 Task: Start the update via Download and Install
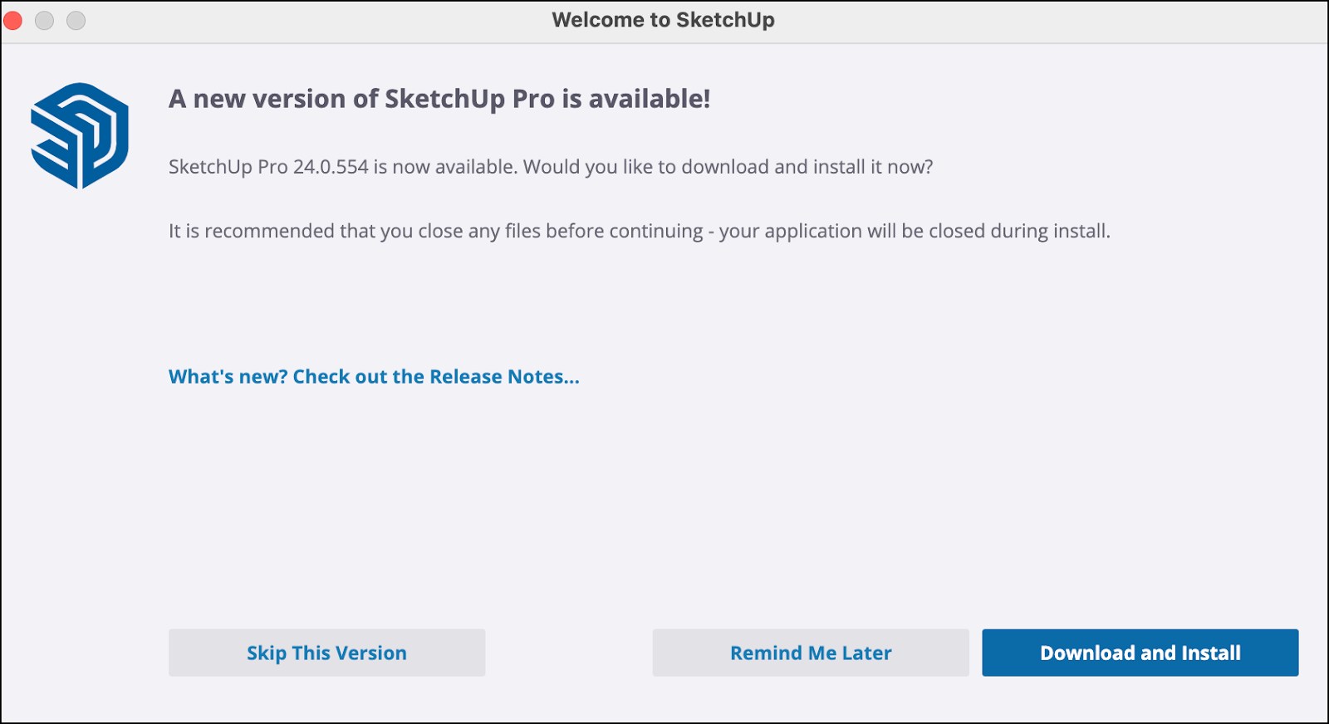point(1140,653)
